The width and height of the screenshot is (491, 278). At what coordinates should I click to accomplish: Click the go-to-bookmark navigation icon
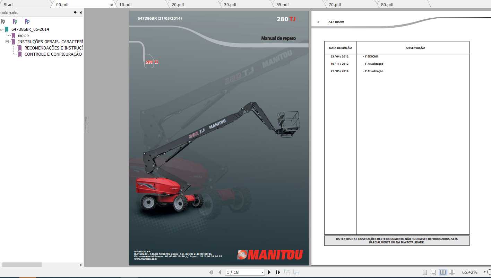(26, 21)
